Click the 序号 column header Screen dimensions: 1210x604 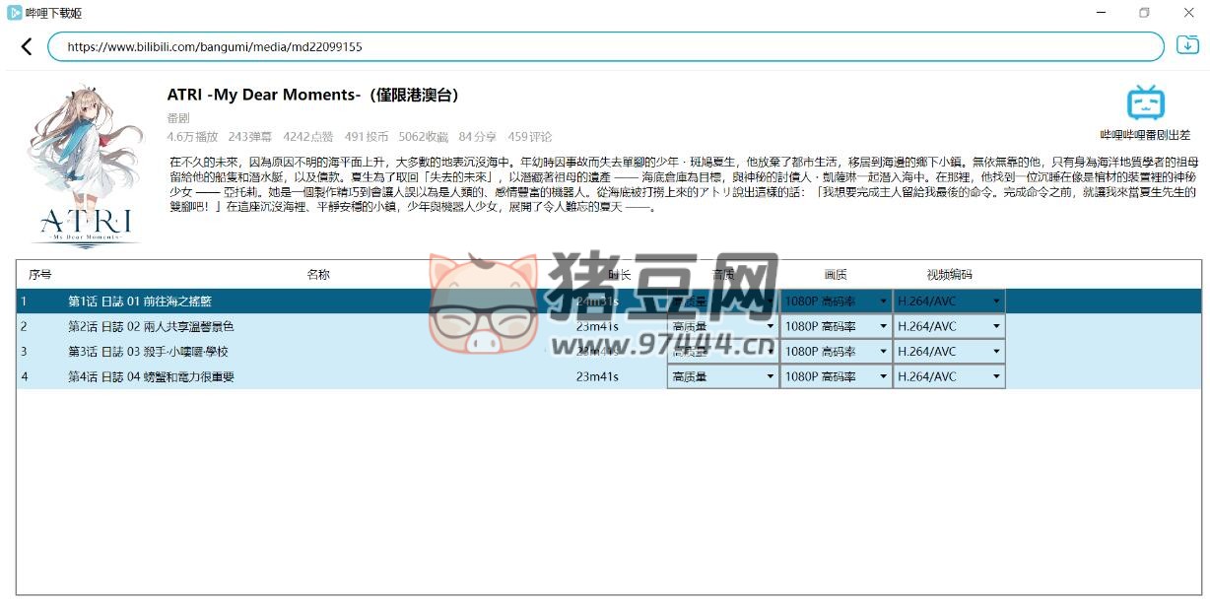(x=40, y=274)
